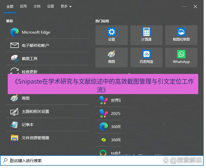Open the WhatsApp tile
This screenshot has width=206, height=168.
pyautogui.click(x=181, y=57)
